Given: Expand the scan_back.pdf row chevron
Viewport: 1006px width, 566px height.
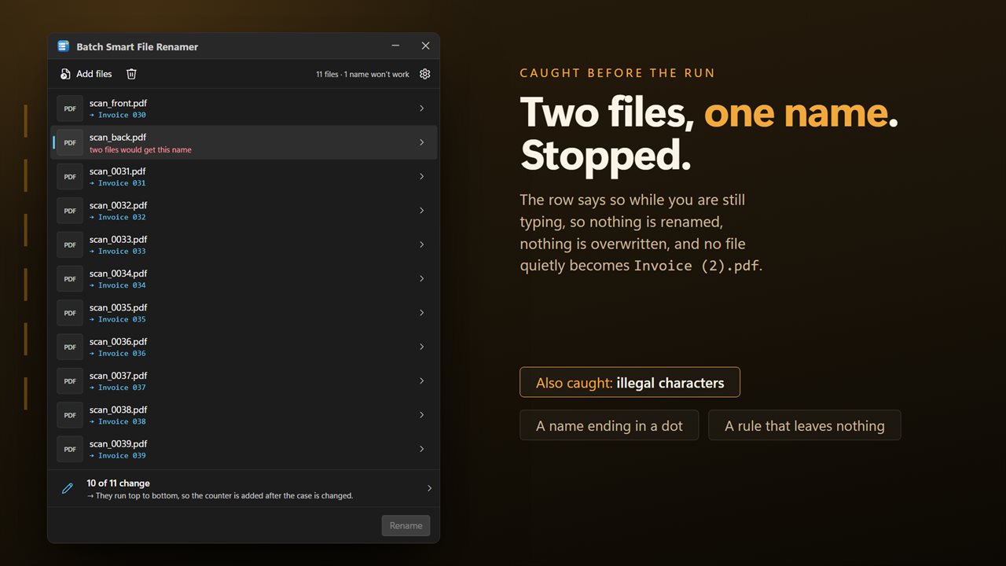Looking at the screenshot, I should coord(422,142).
